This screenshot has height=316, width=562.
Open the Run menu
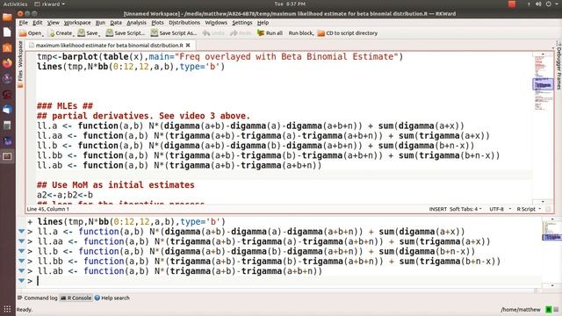pyautogui.click(x=100, y=23)
